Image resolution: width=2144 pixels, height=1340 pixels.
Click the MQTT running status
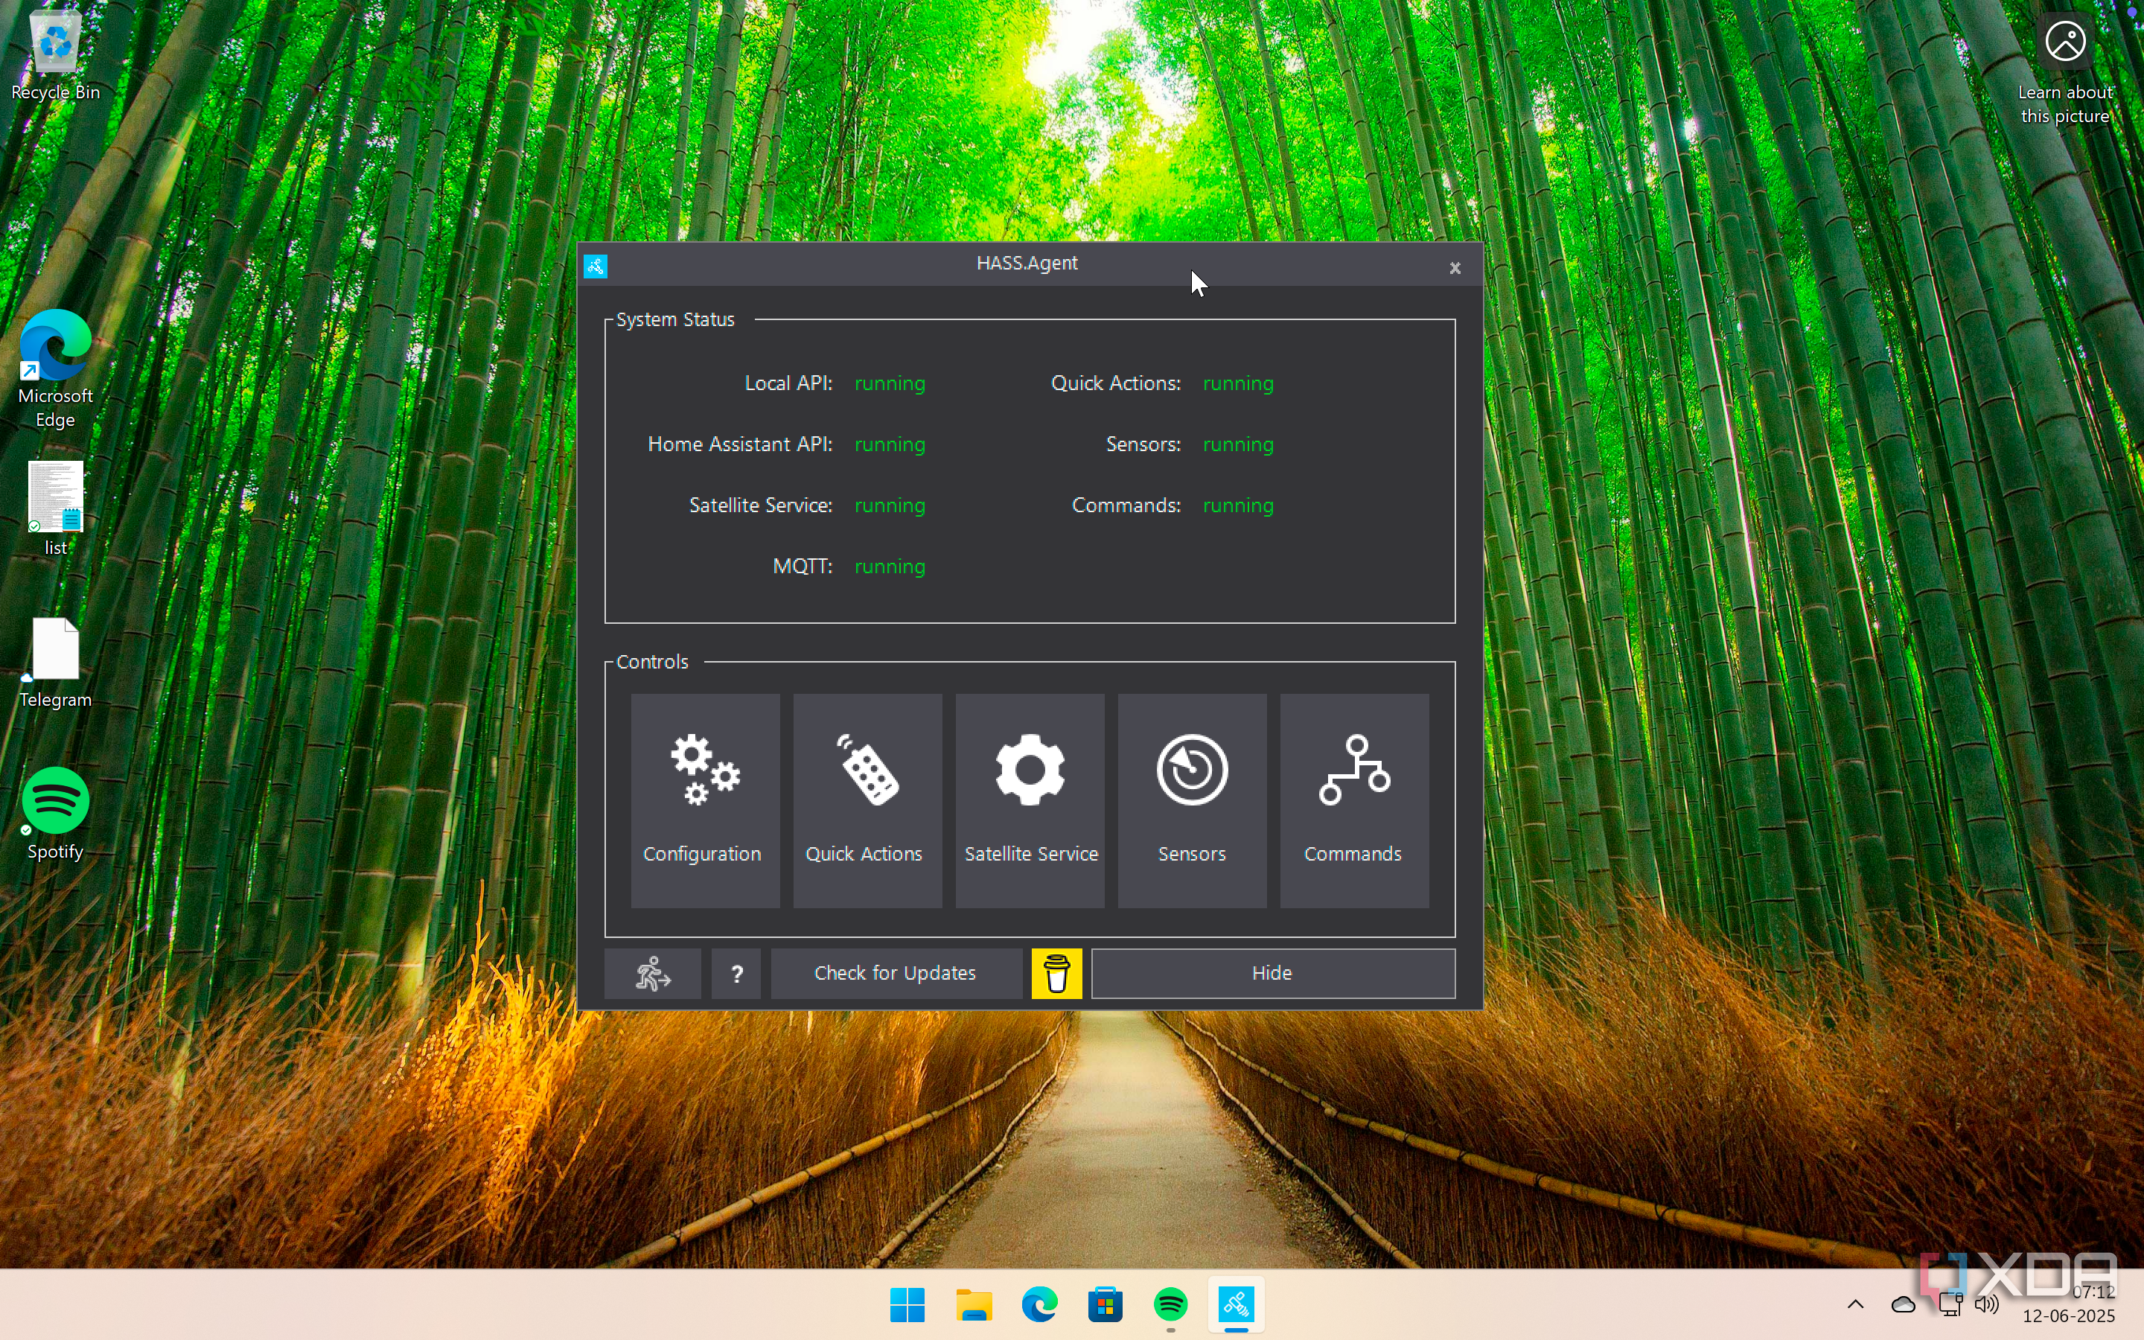pos(890,567)
